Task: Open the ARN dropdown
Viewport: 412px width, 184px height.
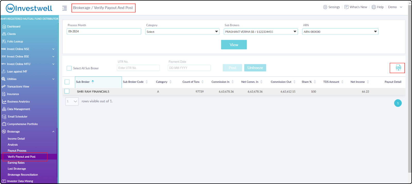Action: [x=340, y=32]
